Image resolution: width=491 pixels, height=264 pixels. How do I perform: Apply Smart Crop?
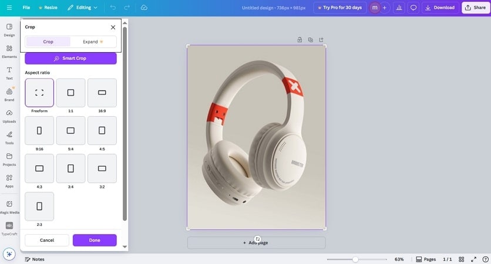[x=70, y=58]
